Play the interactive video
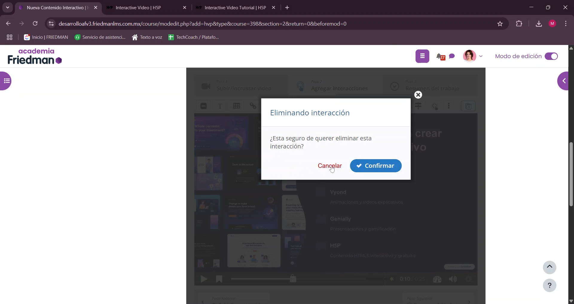Screen dimensions: 574x304 point(204,279)
